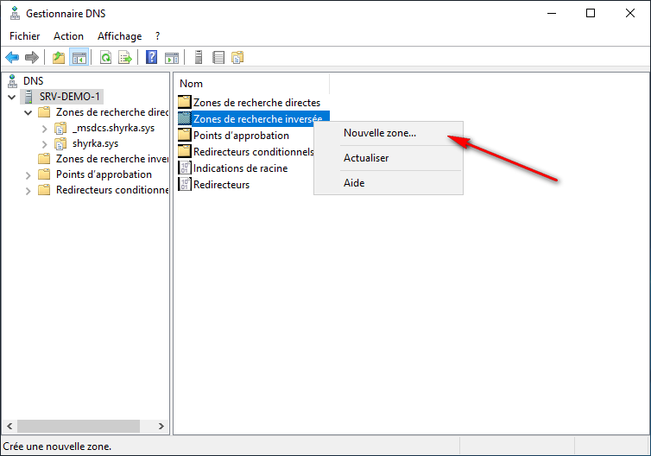651x456 pixels.
Task: Click the Refresh toolbar icon
Action: 105,58
